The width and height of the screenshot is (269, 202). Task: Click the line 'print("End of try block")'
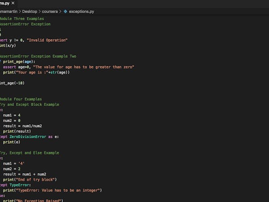(x=30, y=180)
